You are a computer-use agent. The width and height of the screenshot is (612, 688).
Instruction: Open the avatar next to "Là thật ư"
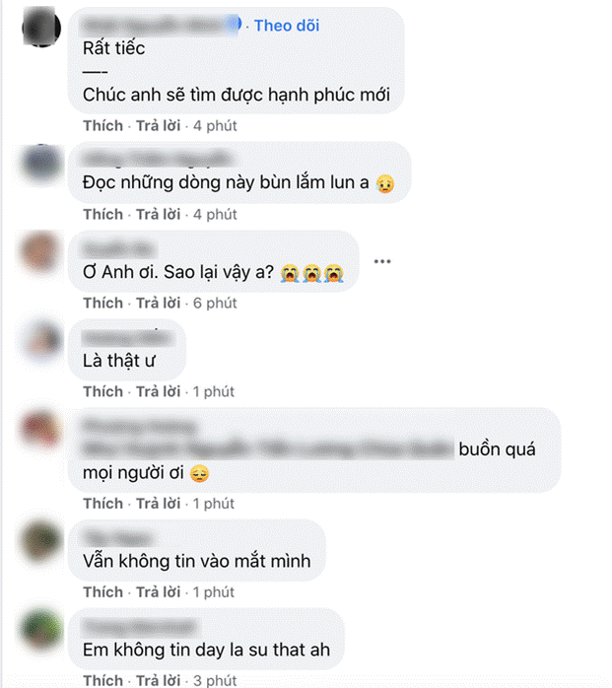43,341
